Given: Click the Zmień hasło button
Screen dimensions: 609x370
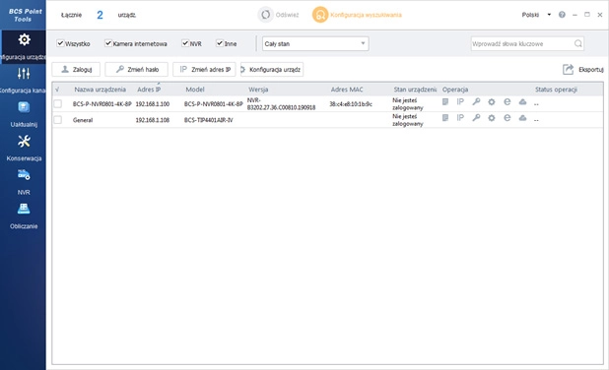Looking at the screenshot, I should (136, 70).
